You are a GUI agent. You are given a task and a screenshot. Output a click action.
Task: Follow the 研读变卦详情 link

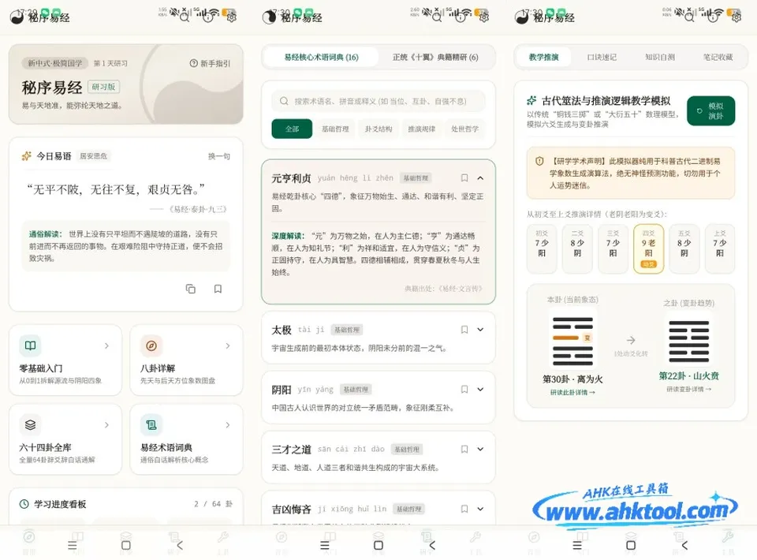tap(689, 389)
